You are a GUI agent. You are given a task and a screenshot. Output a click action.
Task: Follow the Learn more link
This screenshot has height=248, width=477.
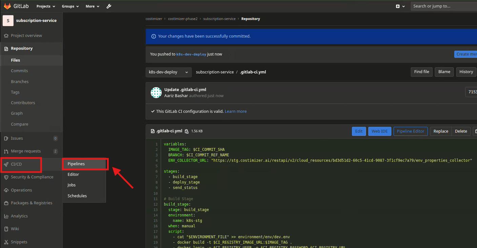click(x=235, y=111)
